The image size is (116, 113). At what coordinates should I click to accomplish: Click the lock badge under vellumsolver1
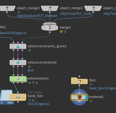pyautogui.click(x=37, y=82)
